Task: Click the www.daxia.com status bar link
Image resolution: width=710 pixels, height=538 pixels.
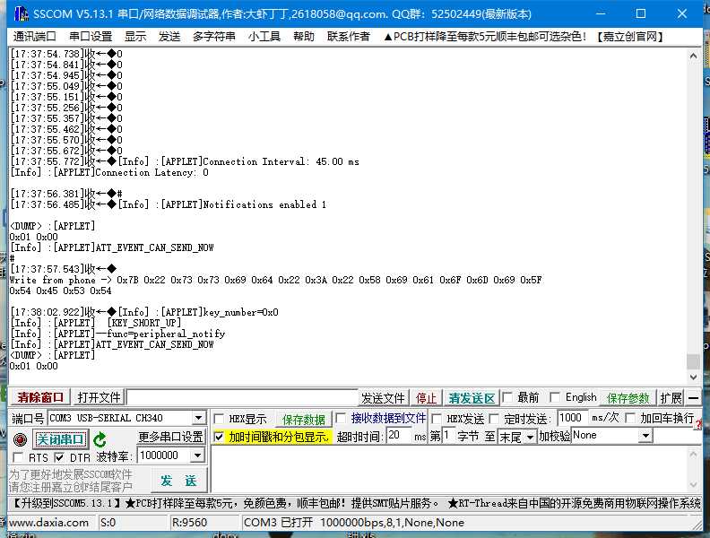Action: click(49, 523)
